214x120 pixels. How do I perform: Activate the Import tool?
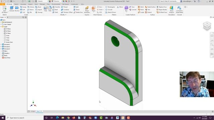pyautogui.click(x=39, y=10)
